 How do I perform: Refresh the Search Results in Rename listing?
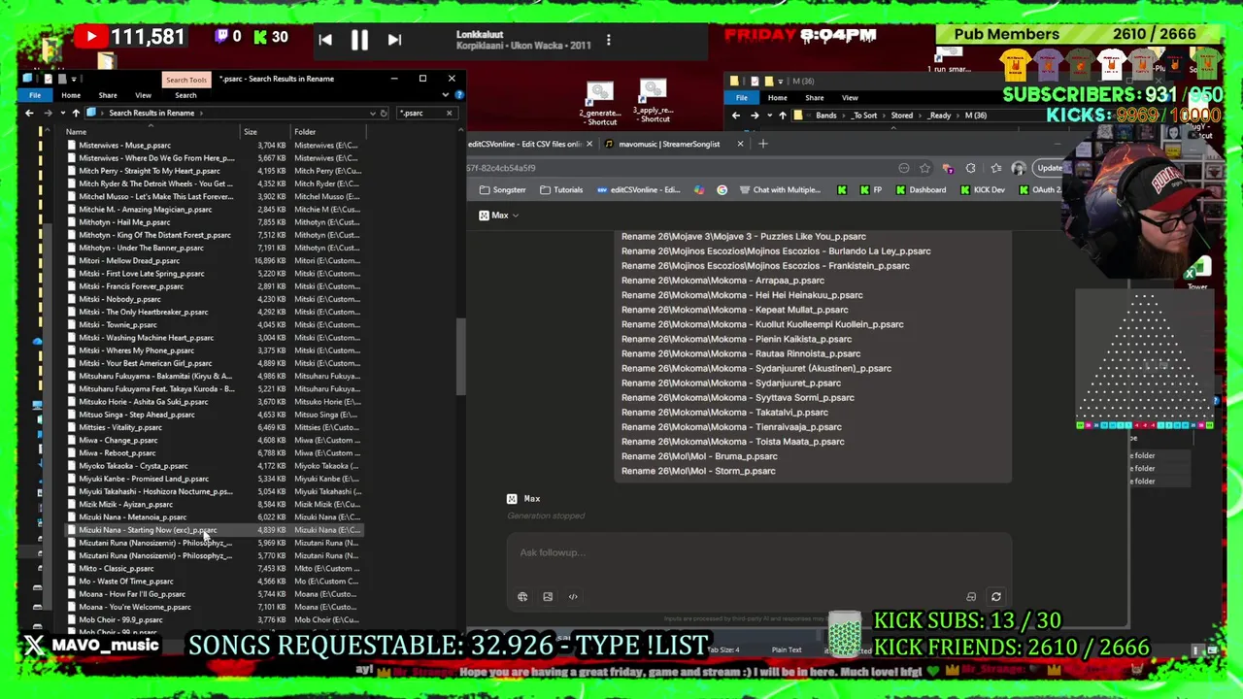pos(384,113)
